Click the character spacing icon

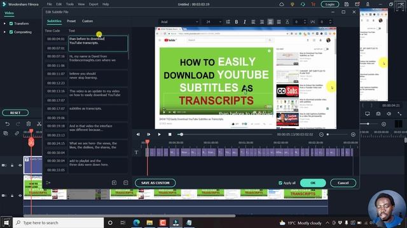(x=313, y=22)
